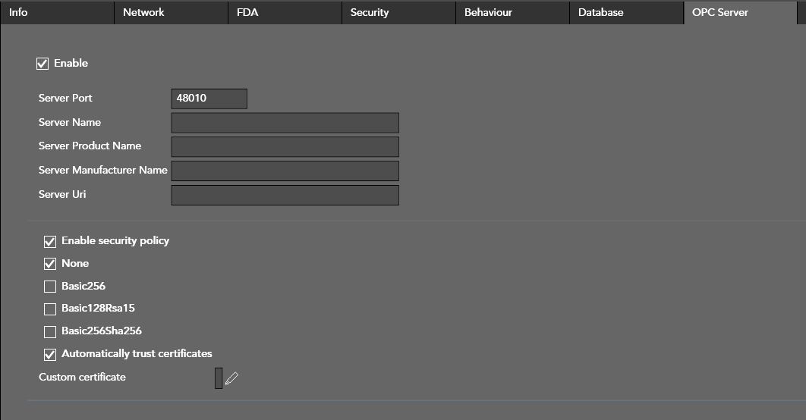Viewport: 806px width, 420px height.
Task: Open the Network tab
Action: coord(171,12)
